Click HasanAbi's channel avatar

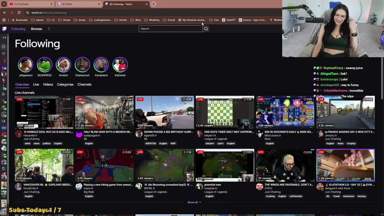click(x=18, y=134)
